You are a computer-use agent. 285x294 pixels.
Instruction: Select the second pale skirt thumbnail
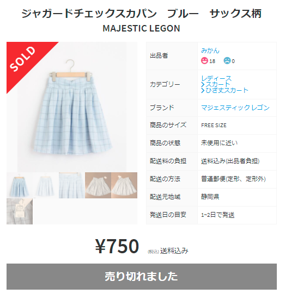pyautogui.click(x=46, y=185)
